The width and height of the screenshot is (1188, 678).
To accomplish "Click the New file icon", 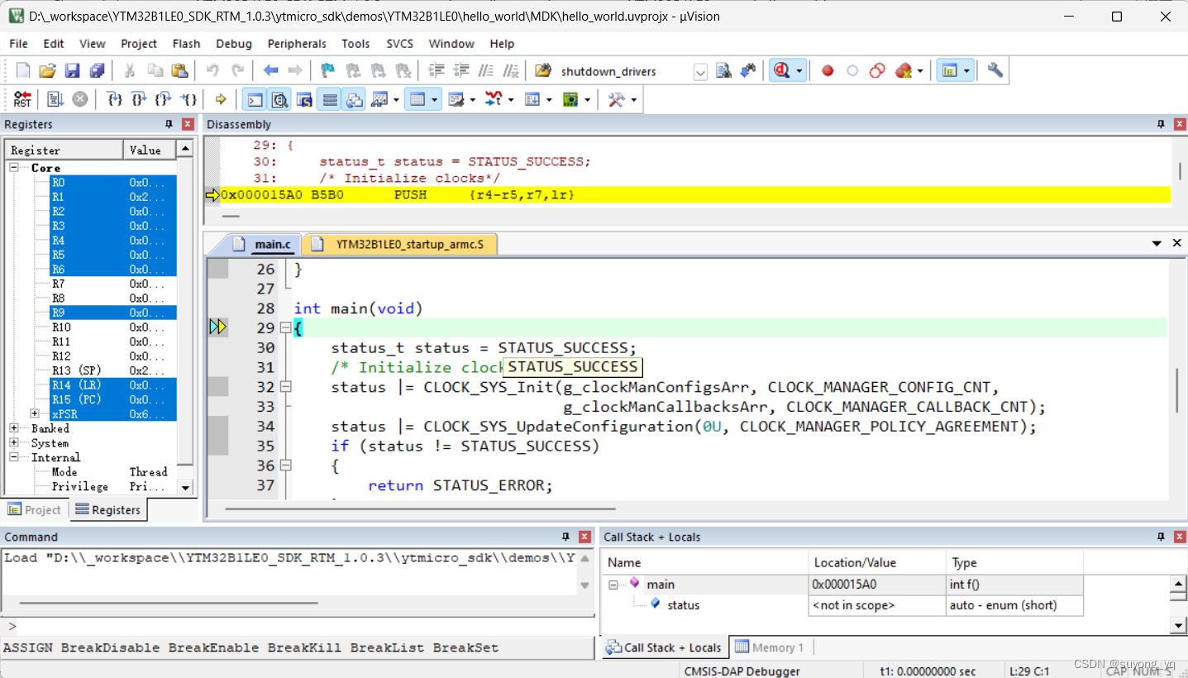I will (x=23, y=71).
